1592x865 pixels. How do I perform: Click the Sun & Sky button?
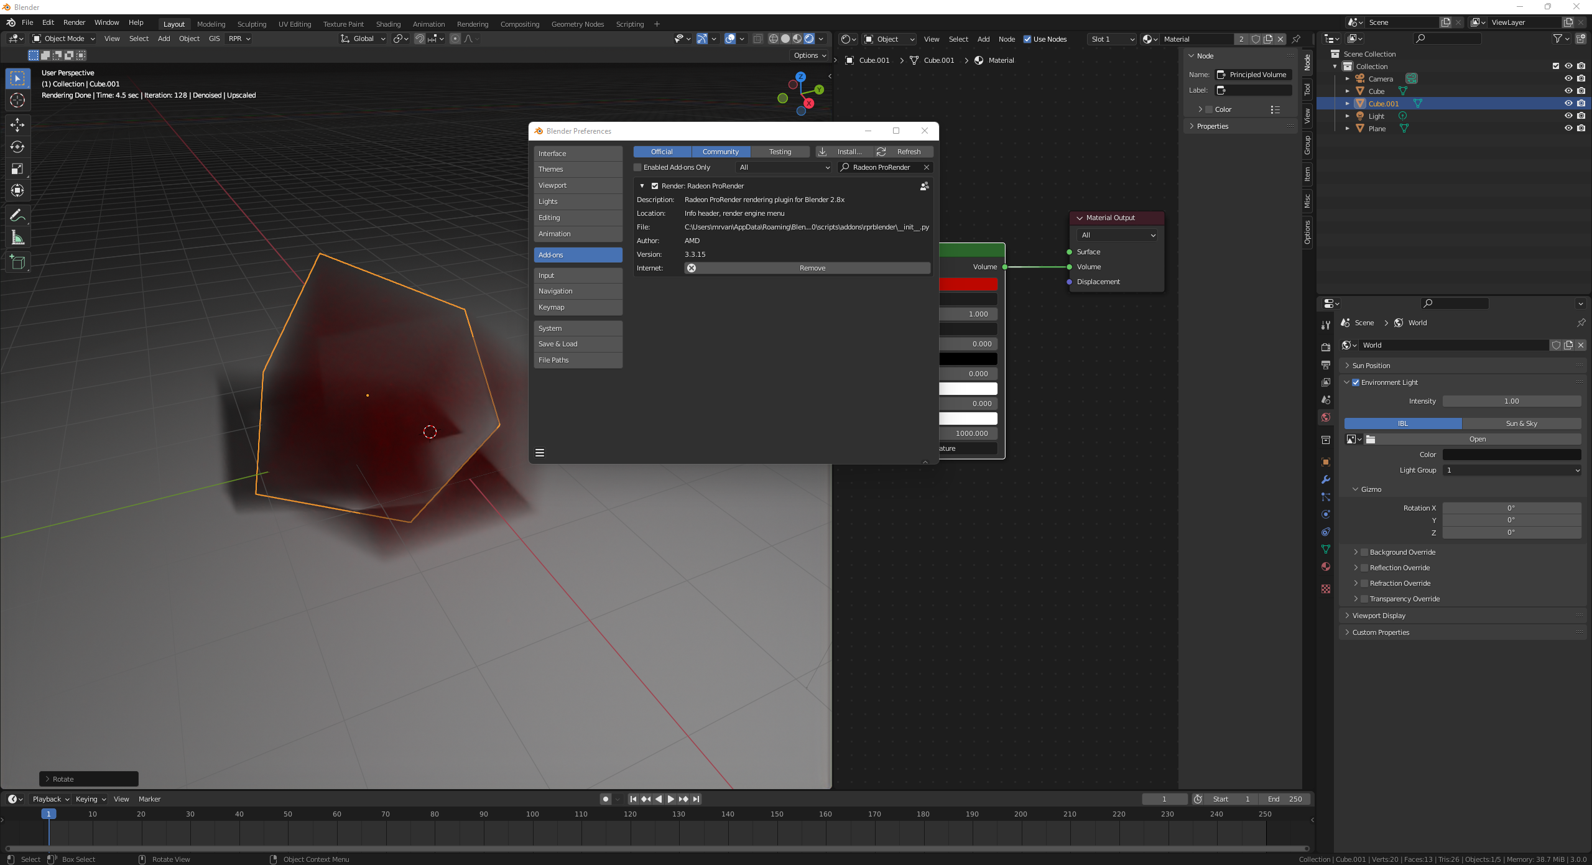point(1521,423)
